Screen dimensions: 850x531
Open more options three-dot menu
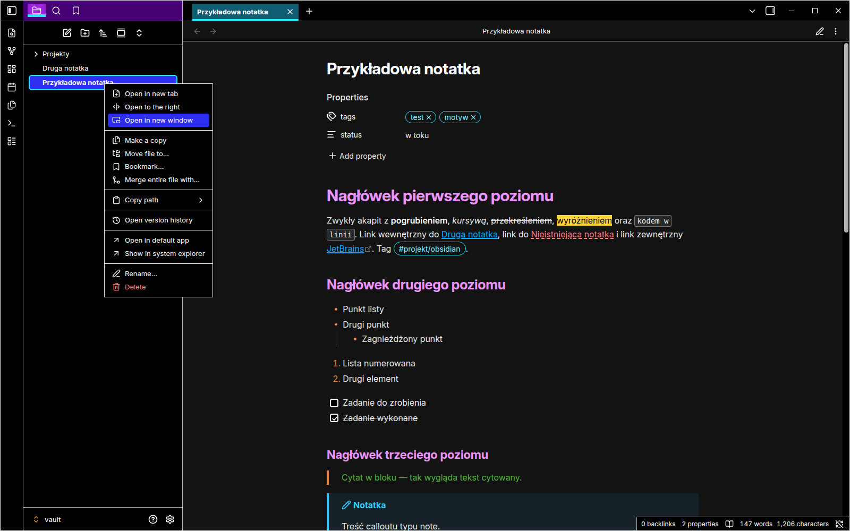click(x=836, y=31)
